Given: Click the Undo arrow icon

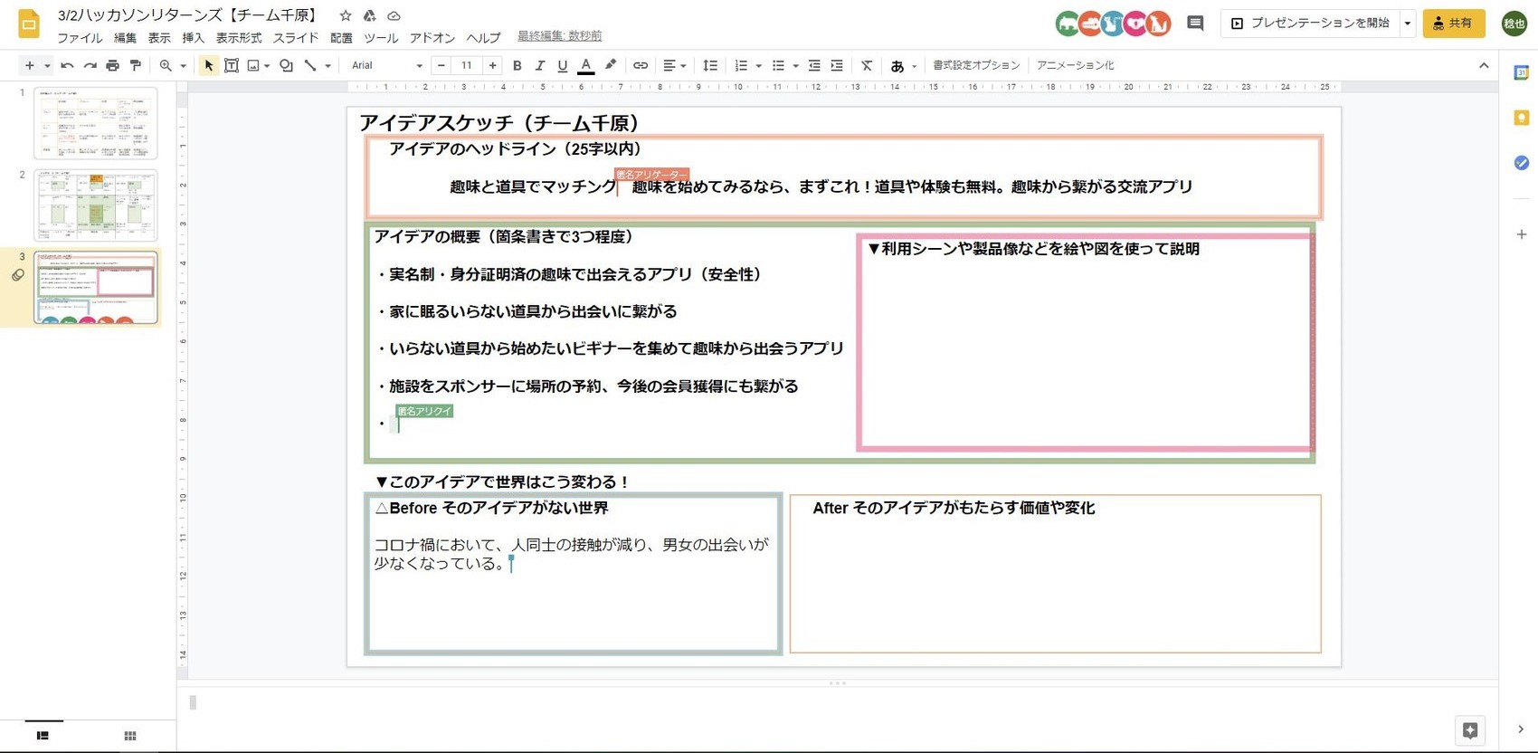Looking at the screenshot, I should [x=67, y=65].
